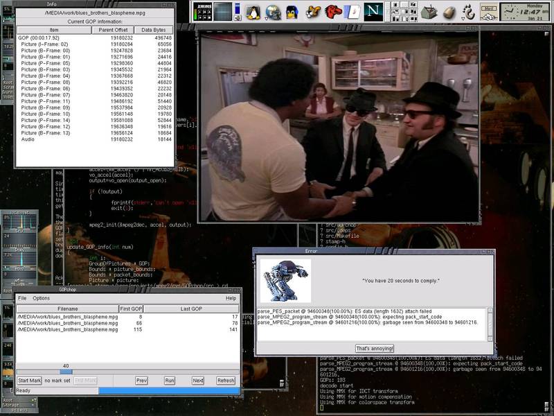Image resolution: width=554 pixels, height=416 pixels.
Task: Select the "Picture (B-Frame: 01)" row
Action: click(95, 57)
